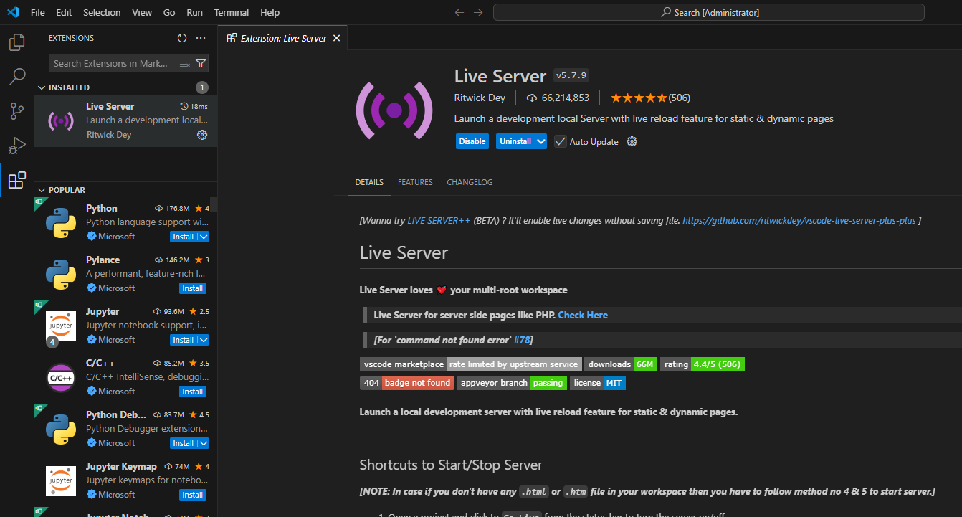
Task: Open the Explorer view in activity bar
Action: (16, 42)
